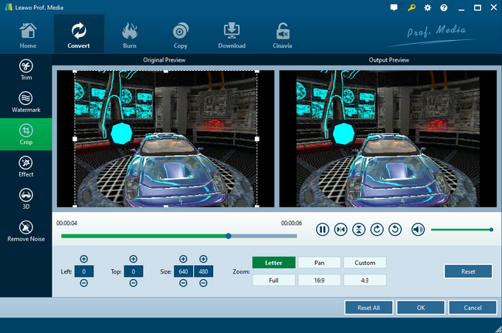Pause the video preview playback
Viewport: 502px width, 333px height.
[322, 229]
